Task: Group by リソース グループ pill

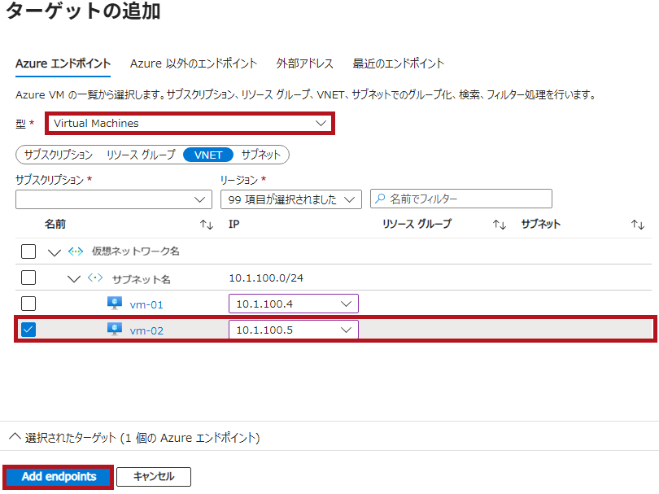Action: coord(141,155)
